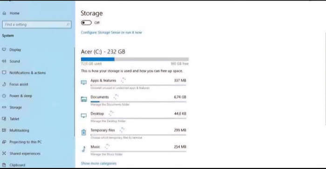The image size is (326, 169).
Task: Click the Music note icon
Action: [x=84, y=149]
